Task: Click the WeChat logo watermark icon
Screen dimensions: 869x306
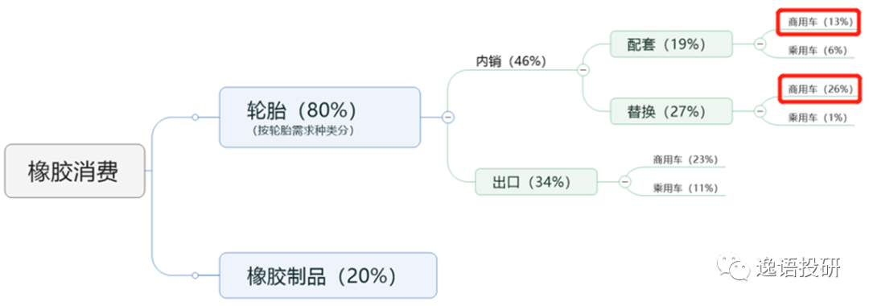Action: [733, 266]
